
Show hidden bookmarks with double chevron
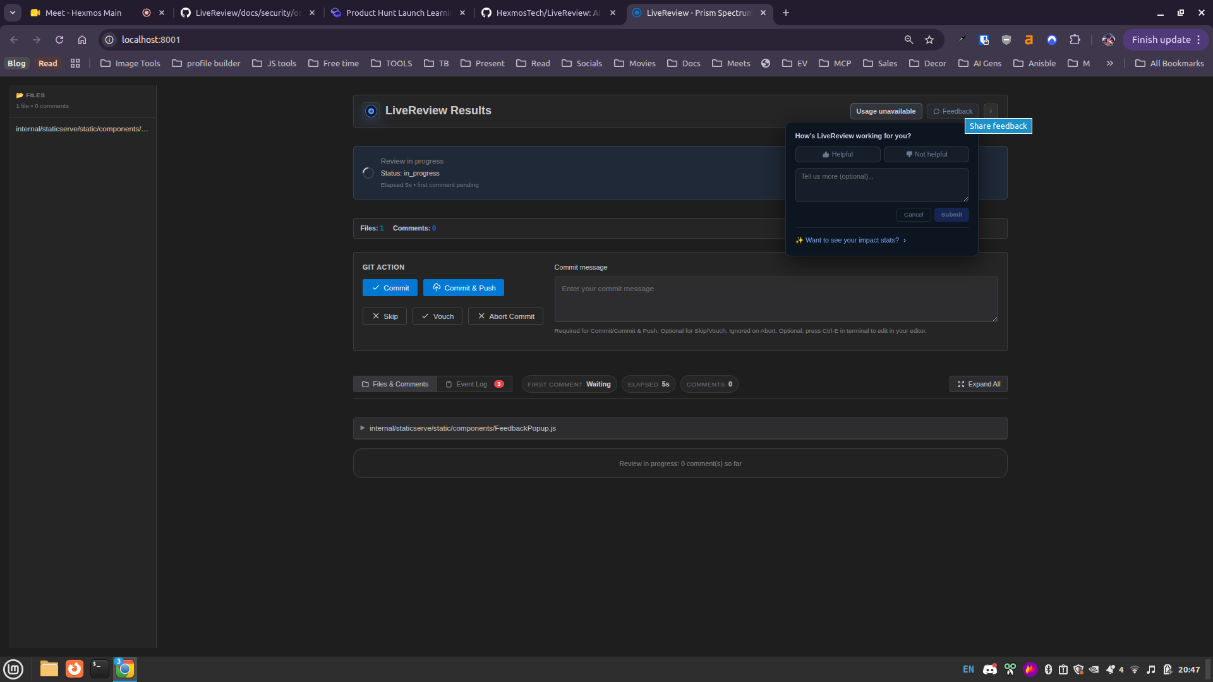tap(1109, 63)
